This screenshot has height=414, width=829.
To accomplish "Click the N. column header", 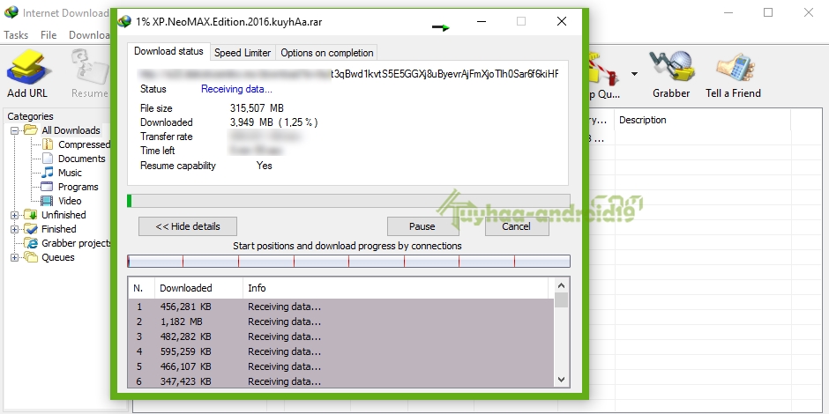I will (141, 288).
